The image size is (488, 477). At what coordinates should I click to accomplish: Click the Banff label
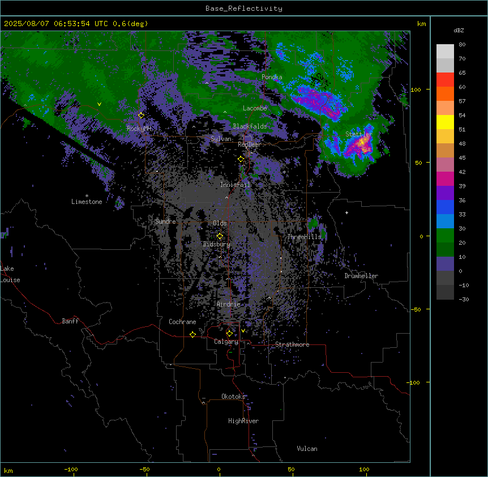coord(70,321)
